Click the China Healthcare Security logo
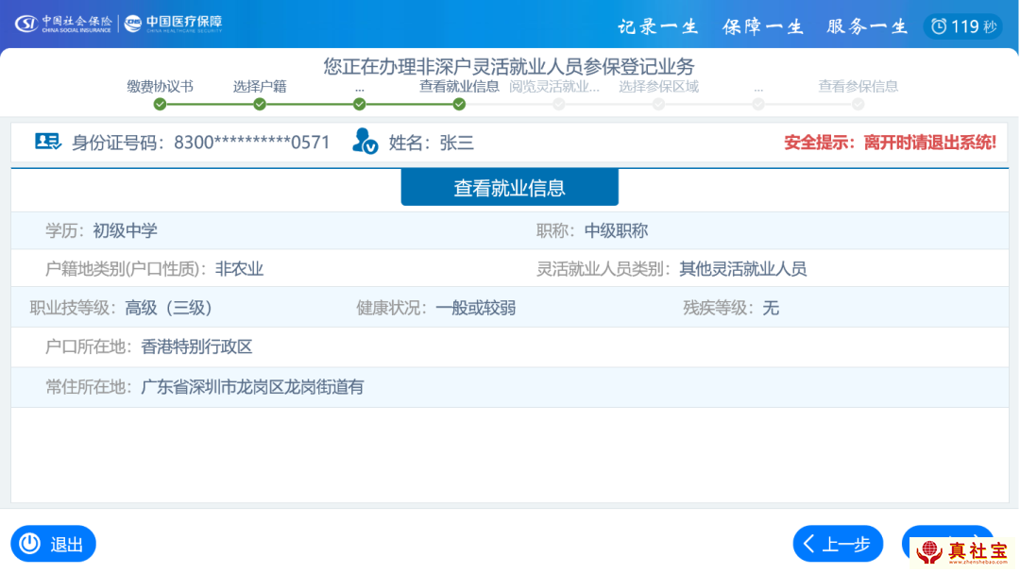Screen dimensions: 1020x574 [x=174, y=24]
